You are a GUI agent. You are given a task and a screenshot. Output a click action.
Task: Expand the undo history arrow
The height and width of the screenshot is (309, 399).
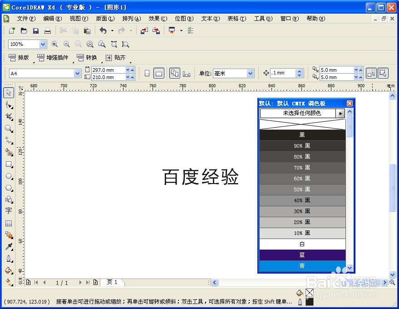112,31
